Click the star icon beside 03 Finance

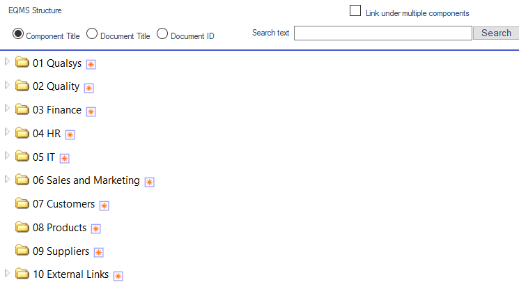click(x=91, y=111)
